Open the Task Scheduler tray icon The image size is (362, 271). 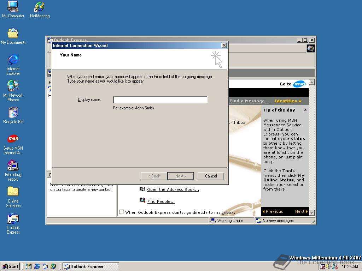(x=322, y=267)
